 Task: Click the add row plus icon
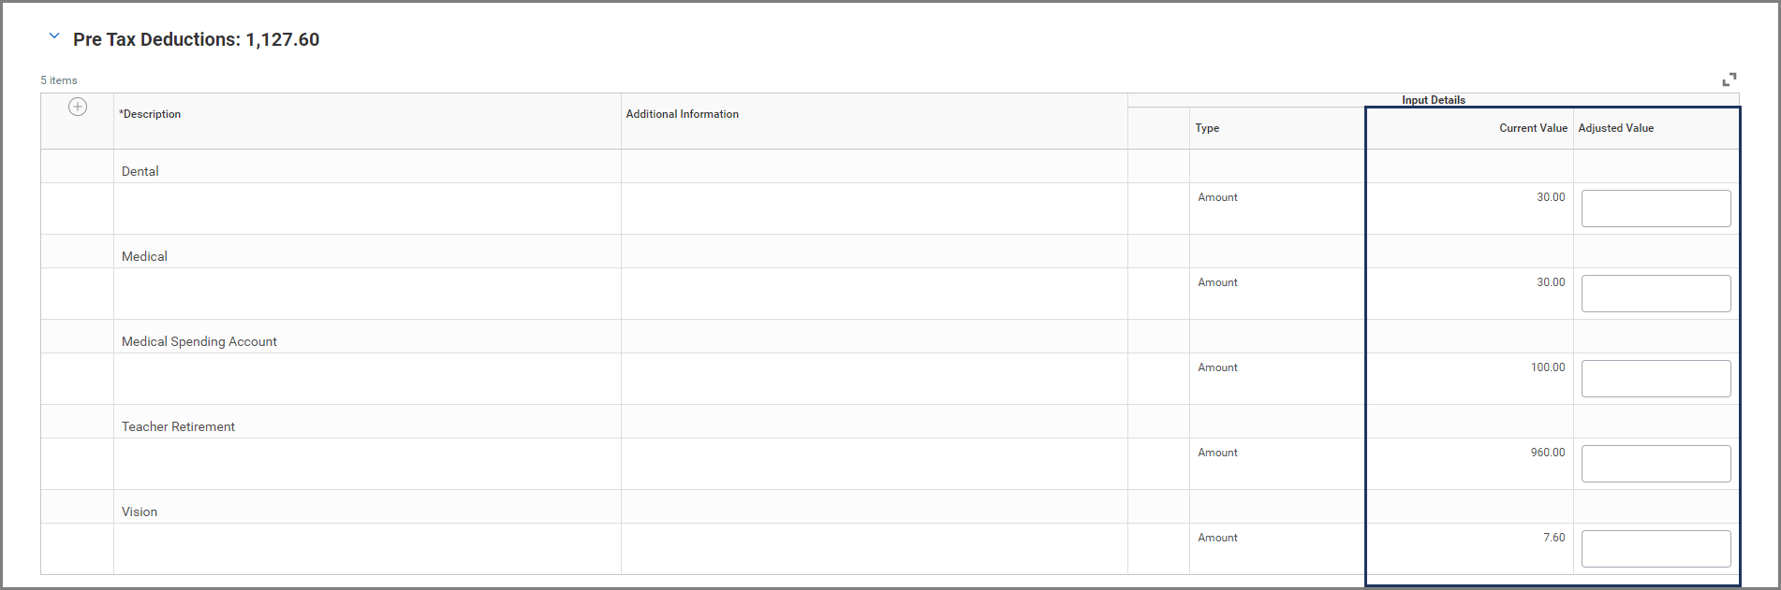tap(78, 107)
